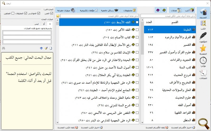The image size is (211, 131).
Task: Open التصنيف section in sidebar
Action: pos(203,13)
